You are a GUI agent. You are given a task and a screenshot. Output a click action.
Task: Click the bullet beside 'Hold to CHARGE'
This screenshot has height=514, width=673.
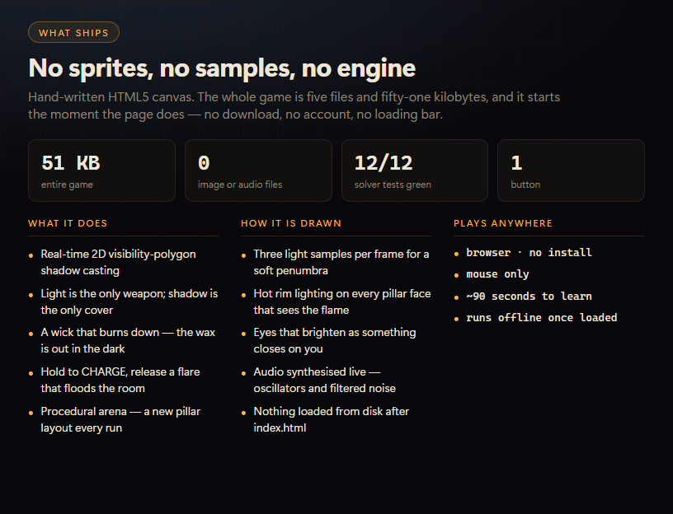[x=31, y=373]
